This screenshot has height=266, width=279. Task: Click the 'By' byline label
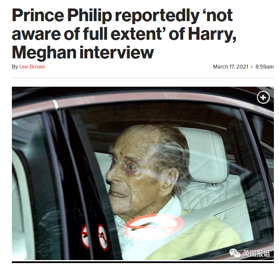(x=15, y=67)
